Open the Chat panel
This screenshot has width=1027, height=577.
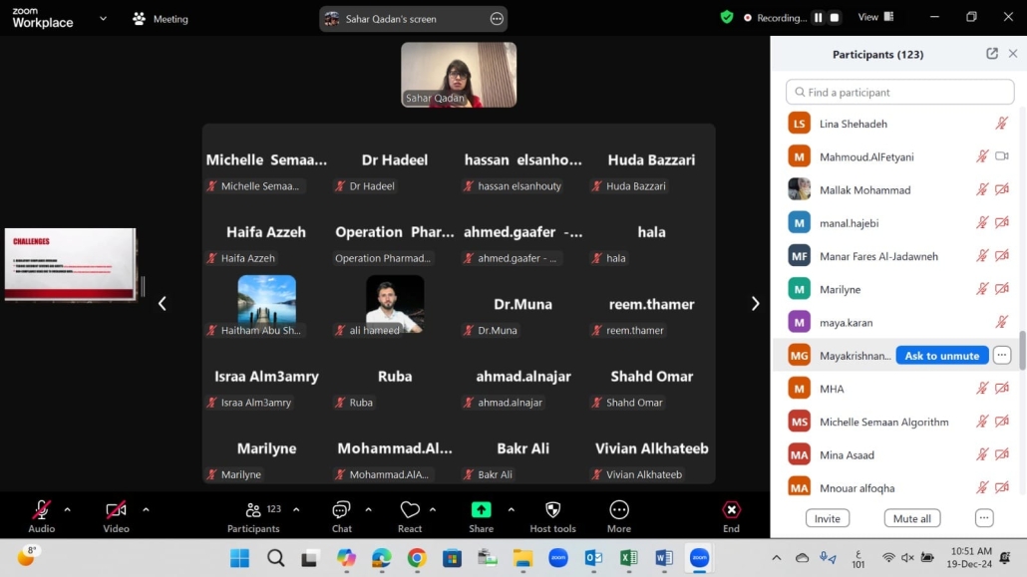click(342, 510)
